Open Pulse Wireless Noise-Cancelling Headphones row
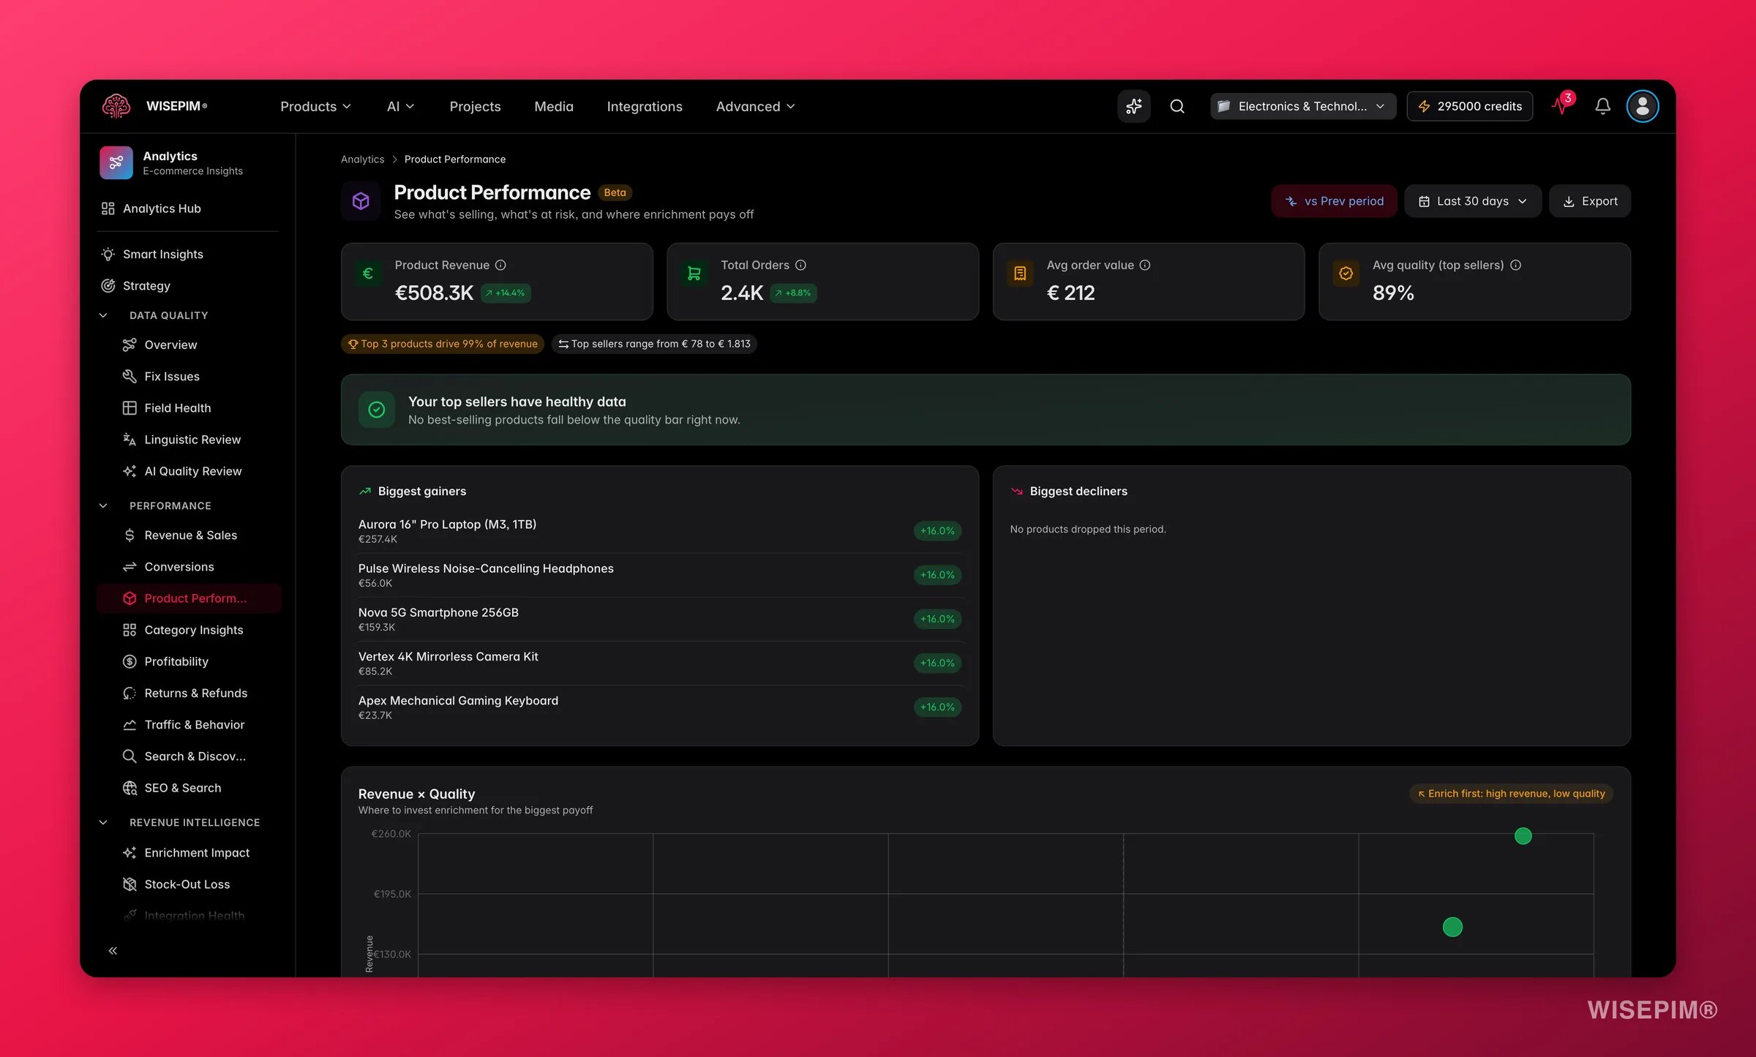Viewport: 1756px width, 1057px height. click(x=659, y=575)
